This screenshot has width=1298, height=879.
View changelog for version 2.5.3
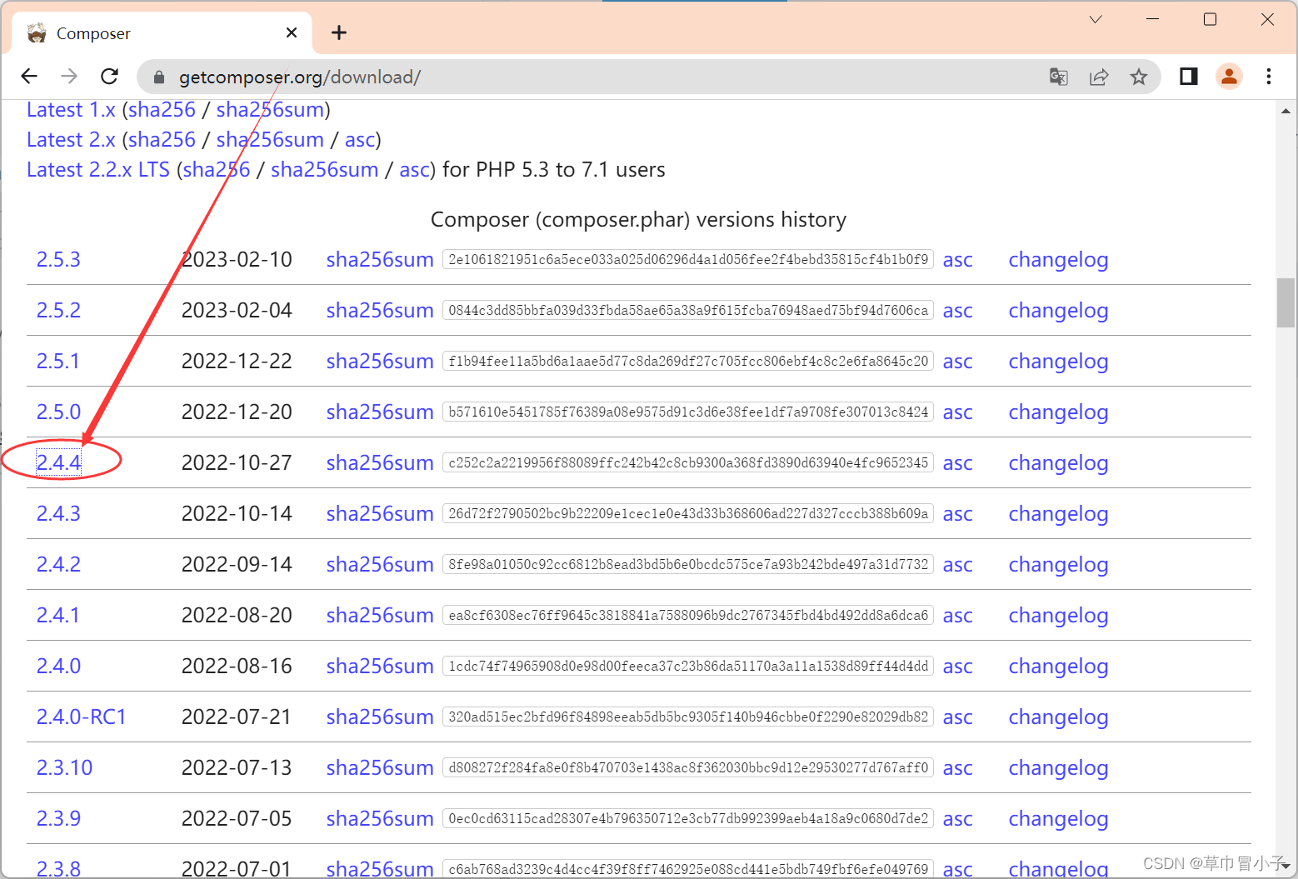click(x=1058, y=260)
